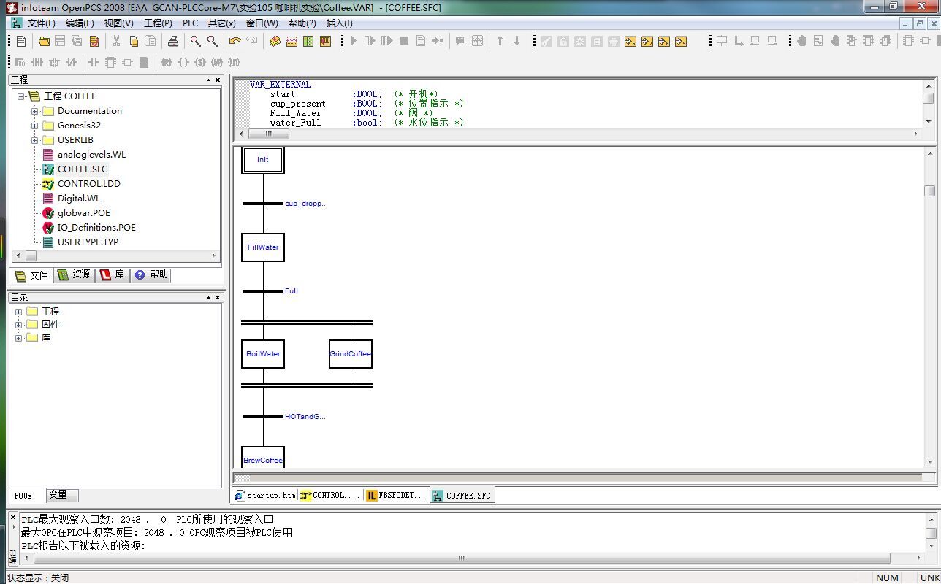This screenshot has width=941, height=584.
Task: Expand the 固件 node in catalog panel
Action: [19, 325]
